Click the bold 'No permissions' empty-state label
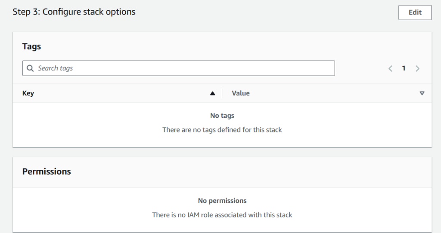The height and width of the screenshot is (233, 441). (222, 201)
